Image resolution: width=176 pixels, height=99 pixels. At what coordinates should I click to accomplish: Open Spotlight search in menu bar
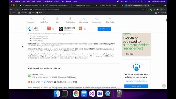click(x=146, y=1)
